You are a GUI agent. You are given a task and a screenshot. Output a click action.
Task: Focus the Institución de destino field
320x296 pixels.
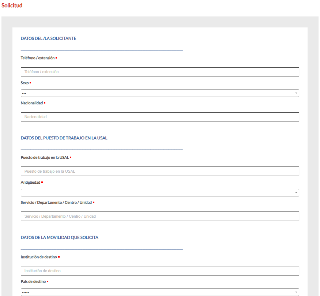pos(160,271)
